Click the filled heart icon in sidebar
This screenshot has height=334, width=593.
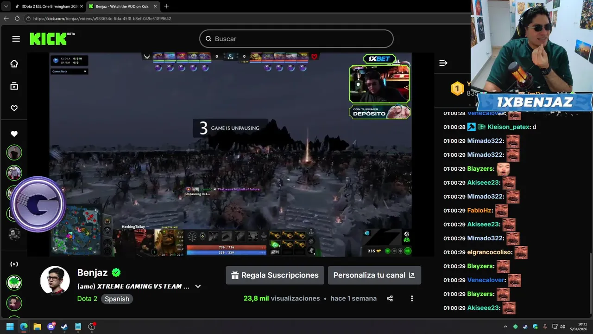[14, 134]
